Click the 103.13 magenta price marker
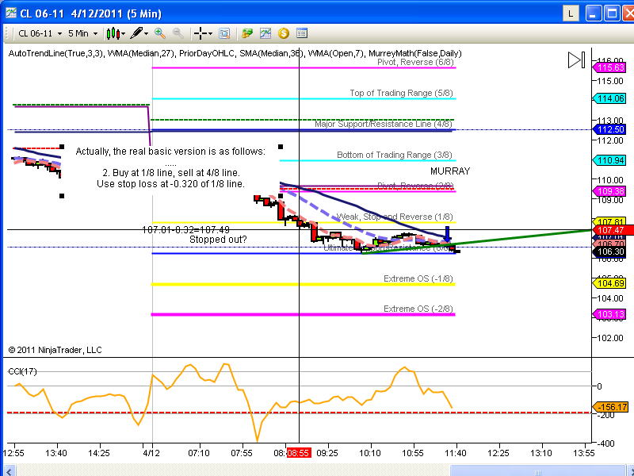This screenshot has height=476, width=634. [609, 314]
